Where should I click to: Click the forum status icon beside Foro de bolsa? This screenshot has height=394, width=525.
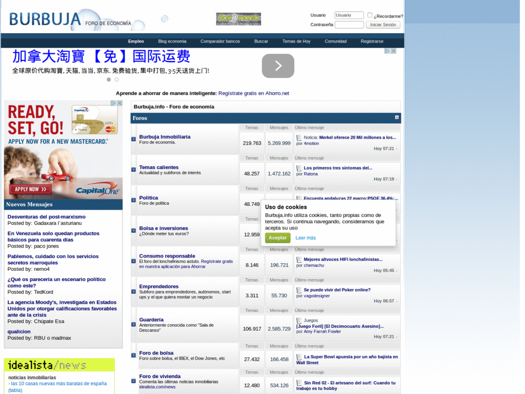tap(133, 355)
